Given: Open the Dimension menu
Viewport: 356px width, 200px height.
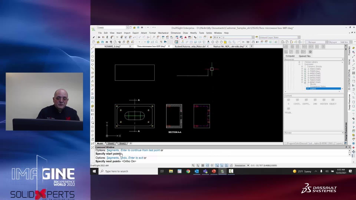Looking at the screenshot, I should 175,33.
